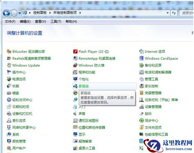Open the 工具(T) menu
The height and width of the screenshot is (153, 194).
tap(56, 21)
